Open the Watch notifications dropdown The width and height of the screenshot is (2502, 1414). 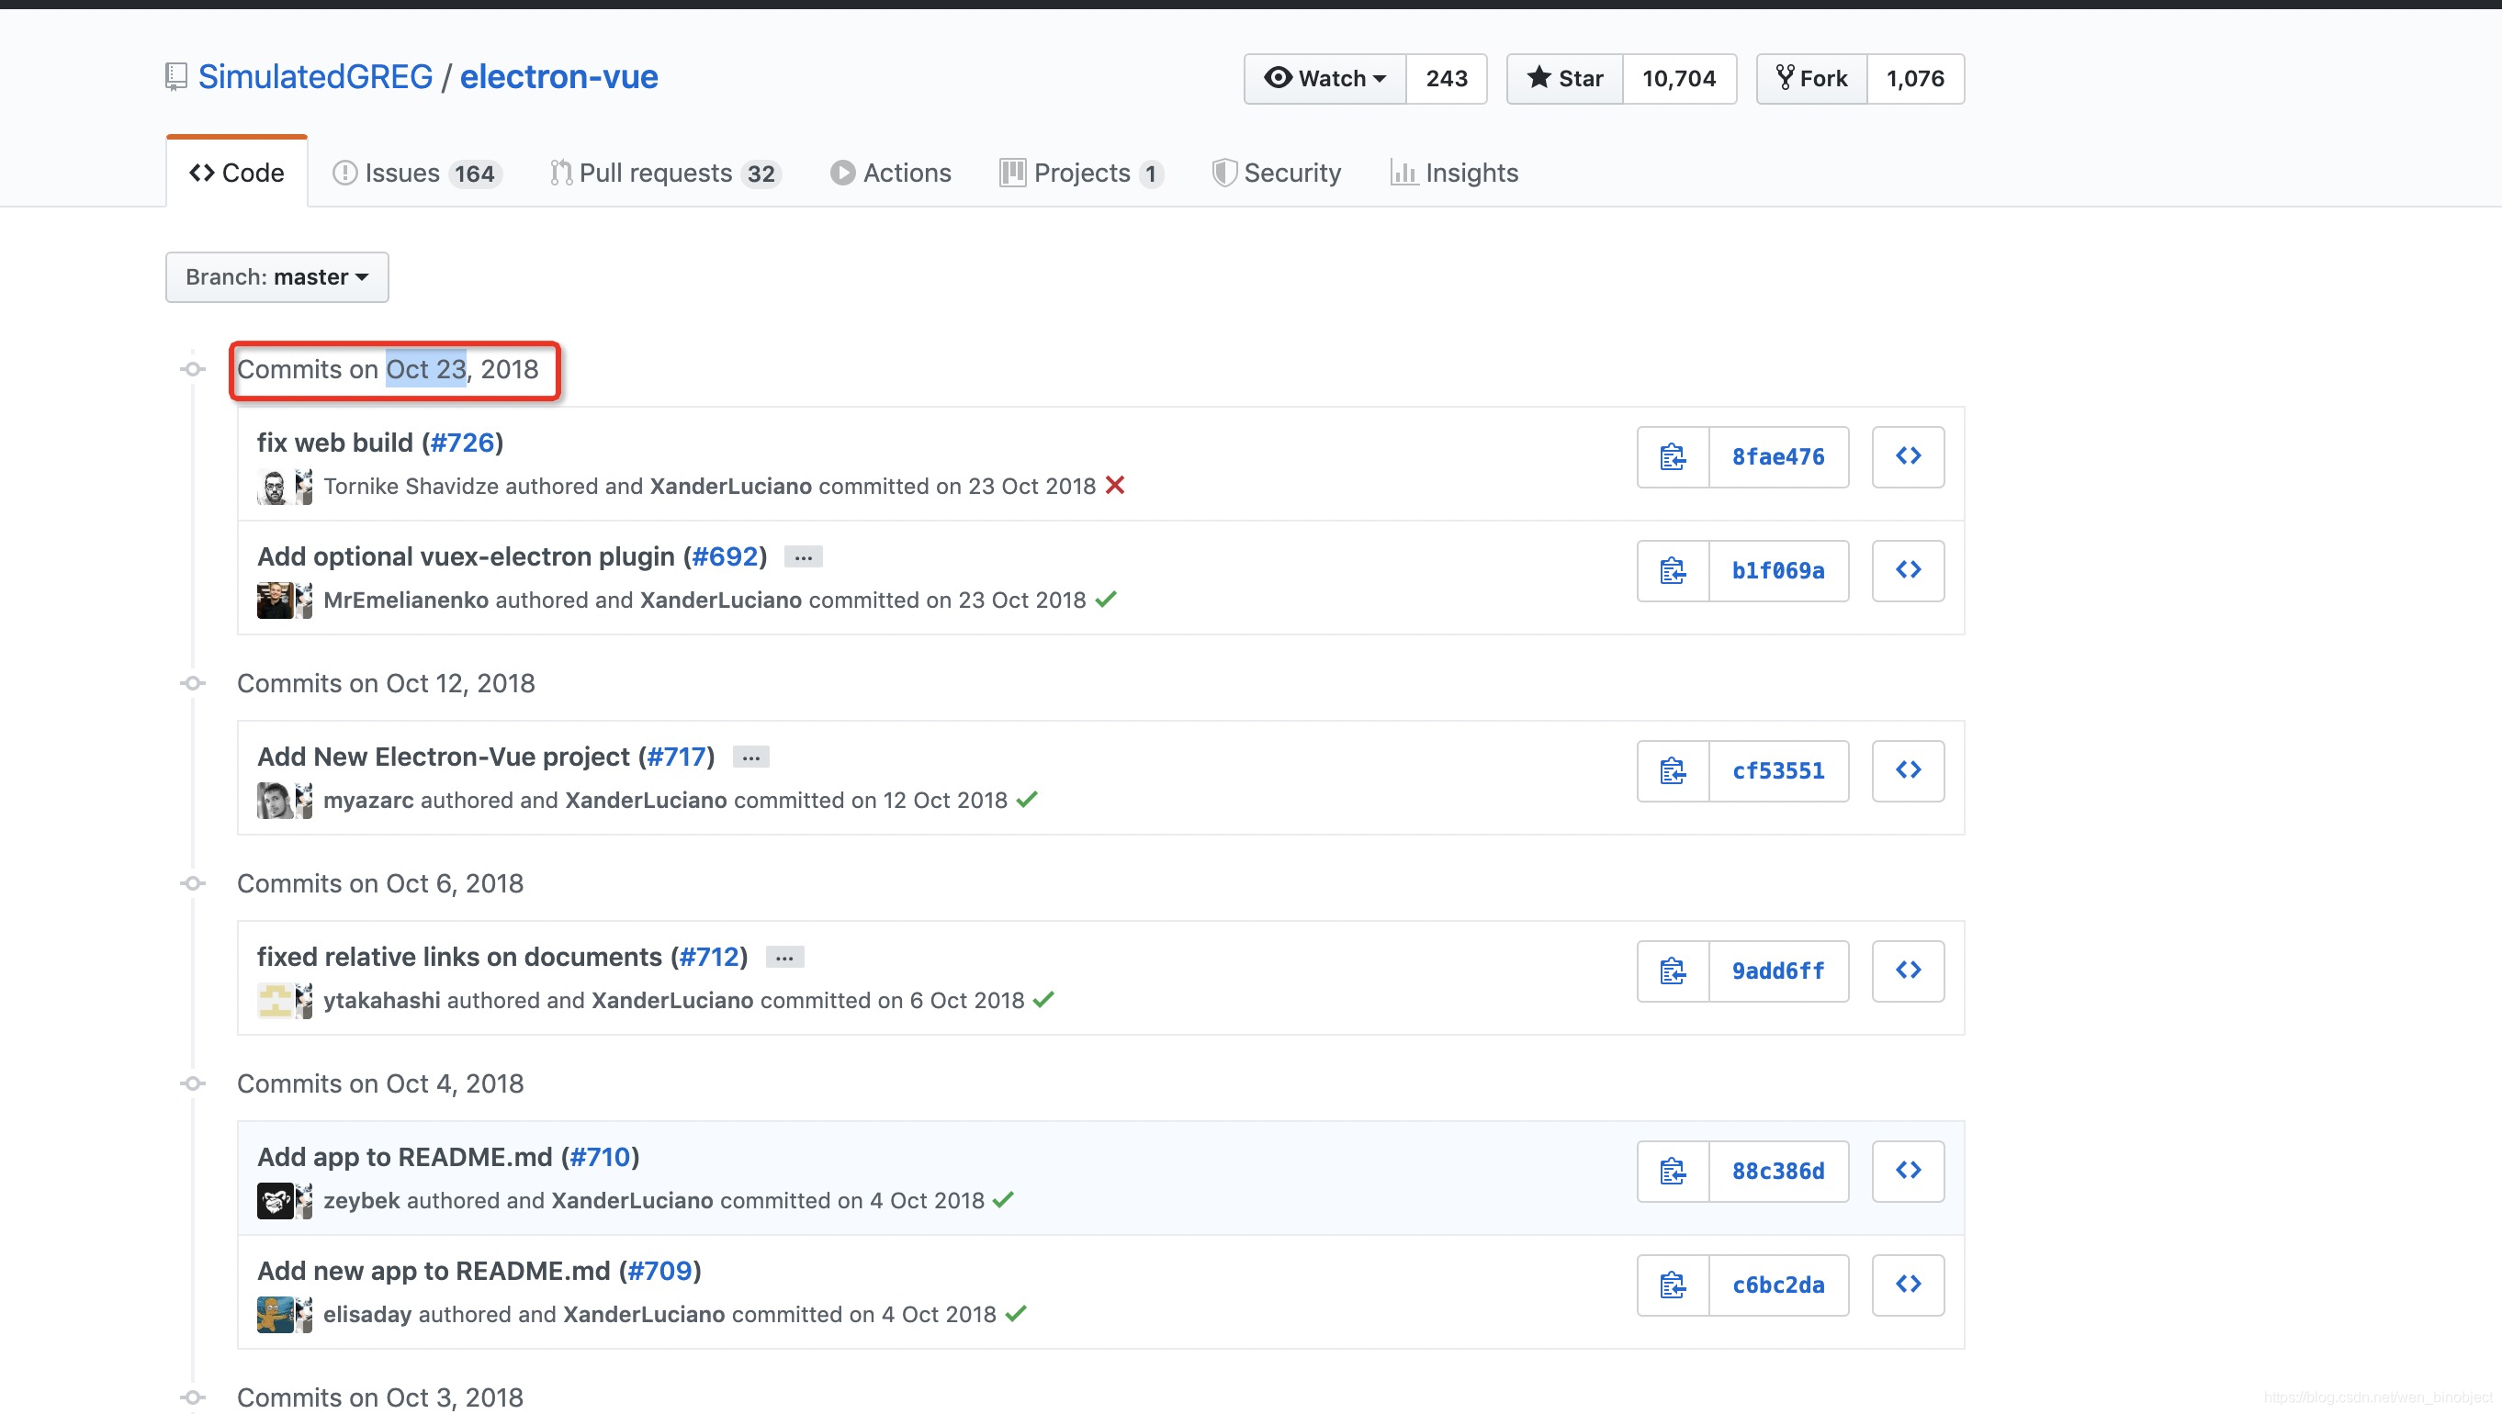pyautogui.click(x=1324, y=79)
